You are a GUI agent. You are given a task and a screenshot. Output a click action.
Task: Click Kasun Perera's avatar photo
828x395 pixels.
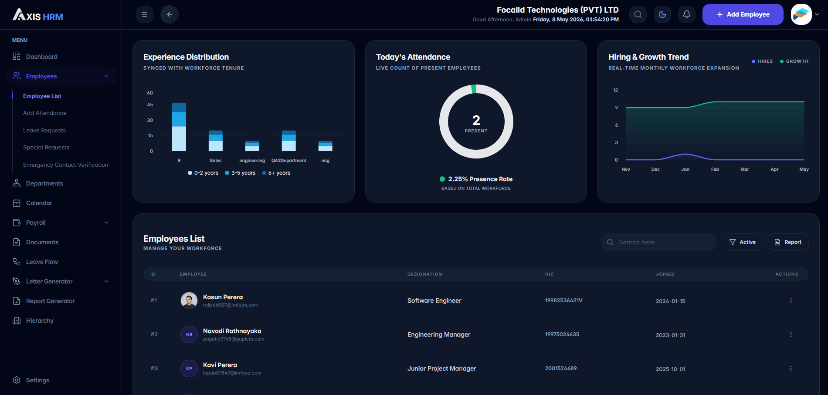[189, 300]
